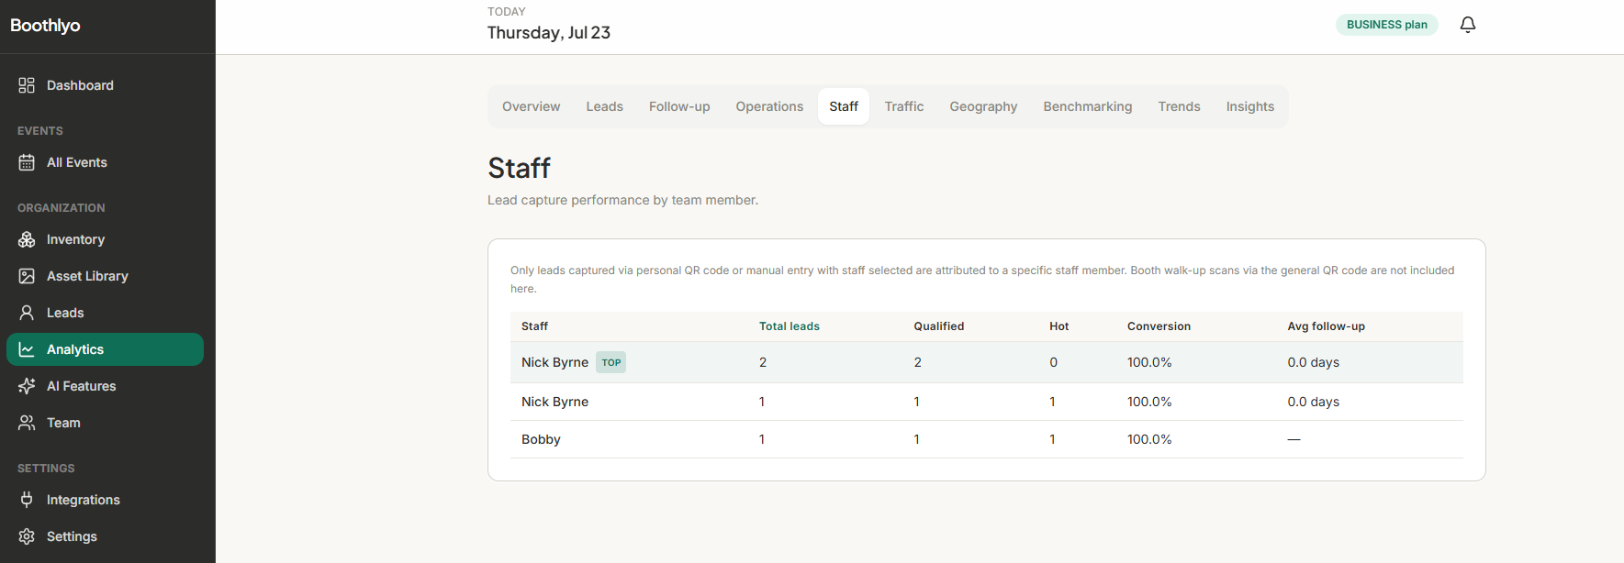Click the Asset Library image icon
1624x563 pixels.
coord(27,276)
